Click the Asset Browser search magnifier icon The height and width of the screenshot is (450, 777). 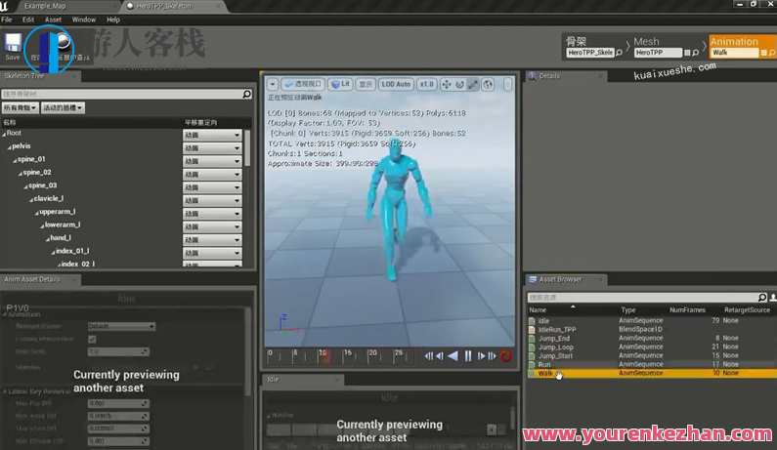tap(762, 297)
